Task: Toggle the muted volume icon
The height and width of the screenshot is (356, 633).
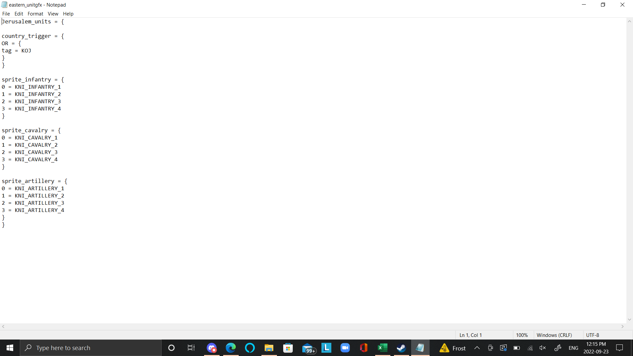Action: pyautogui.click(x=543, y=348)
